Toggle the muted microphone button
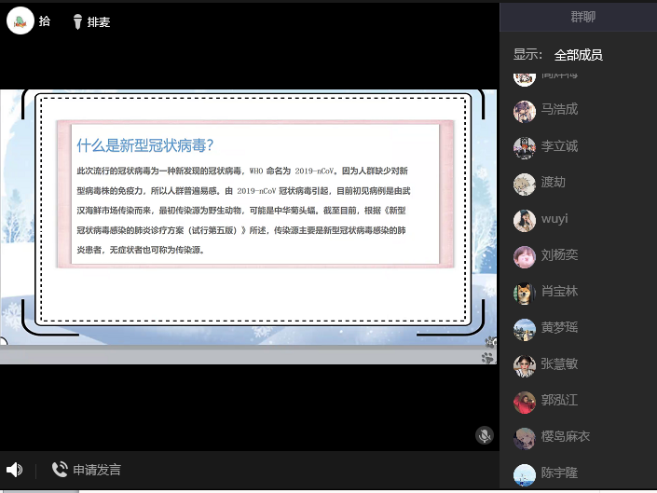 [484, 434]
